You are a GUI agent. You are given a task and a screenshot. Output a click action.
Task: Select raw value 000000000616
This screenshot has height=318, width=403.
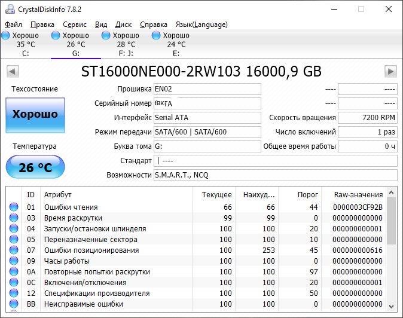(x=358, y=250)
